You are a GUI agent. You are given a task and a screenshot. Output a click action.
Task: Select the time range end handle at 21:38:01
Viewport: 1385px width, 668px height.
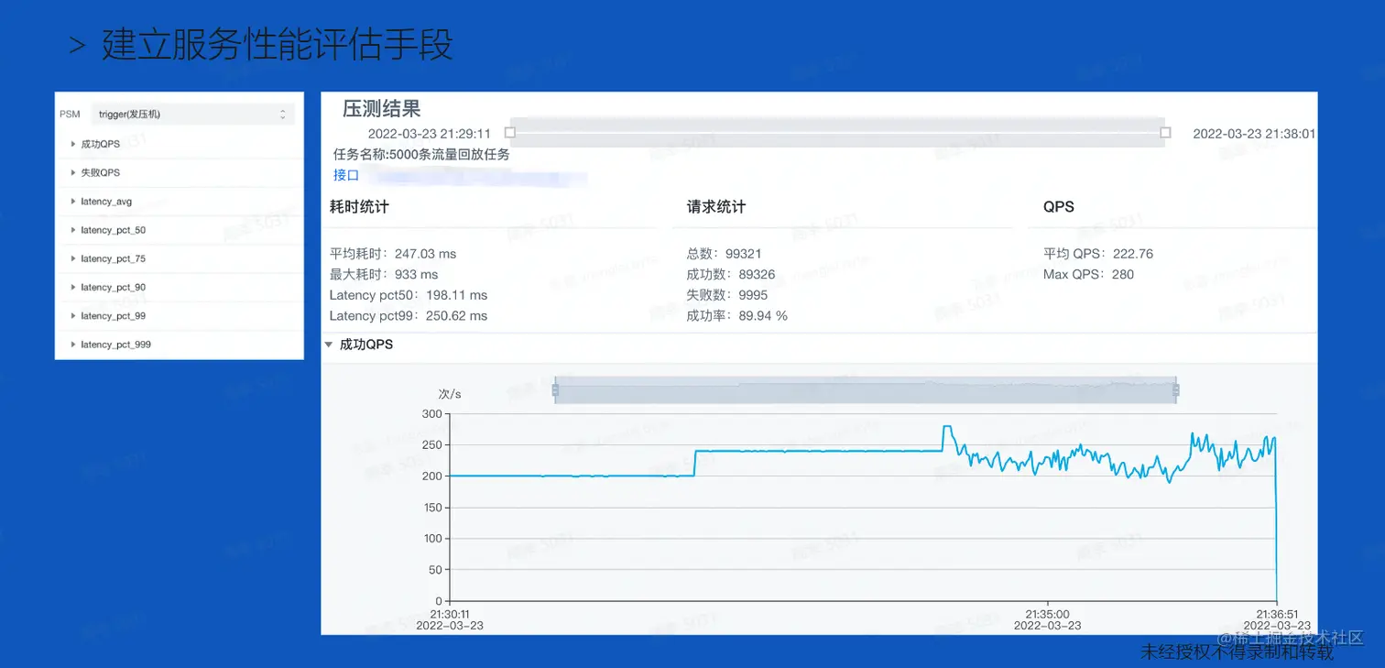[x=1165, y=133]
